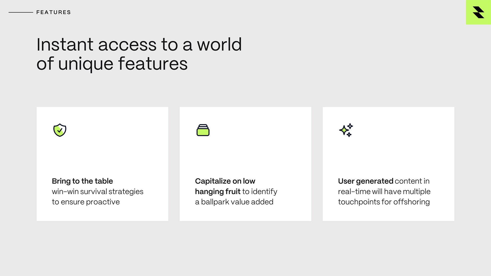Image resolution: width=491 pixels, height=276 pixels.
Task: Toggle the shield feature card selection
Action: pos(102,164)
